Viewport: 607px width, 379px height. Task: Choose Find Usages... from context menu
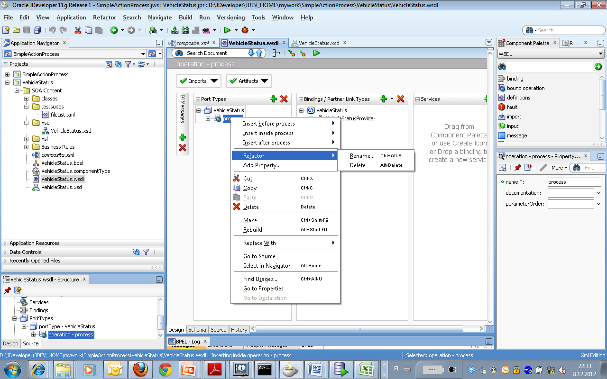285,279
